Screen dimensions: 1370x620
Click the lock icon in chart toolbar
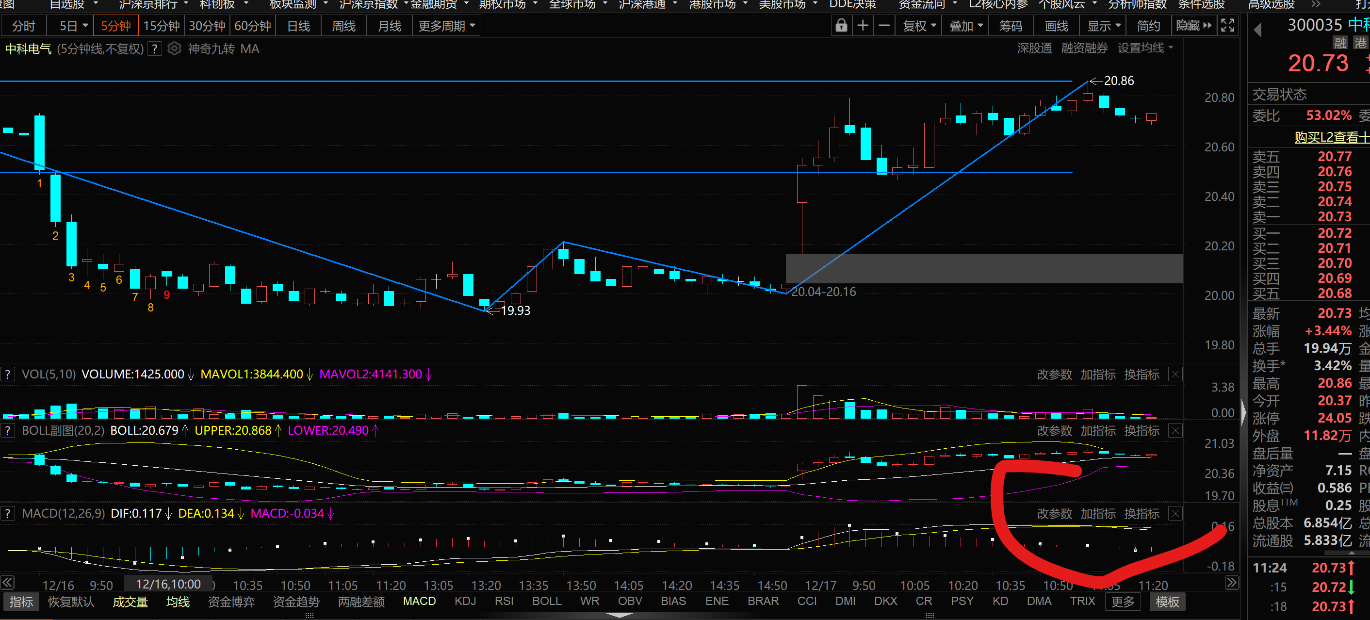pos(841,26)
